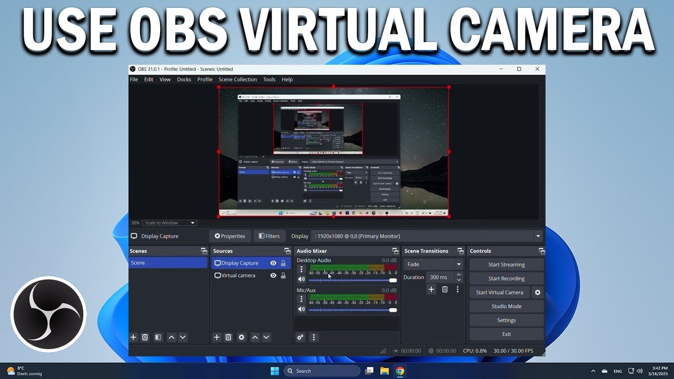
Task: Remove scene transition with trash icon
Action: 445,290
